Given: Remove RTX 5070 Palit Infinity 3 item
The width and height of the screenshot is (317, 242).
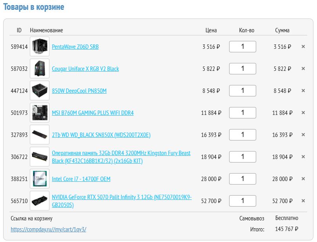Looking at the screenshot, I should pos(303,201).
